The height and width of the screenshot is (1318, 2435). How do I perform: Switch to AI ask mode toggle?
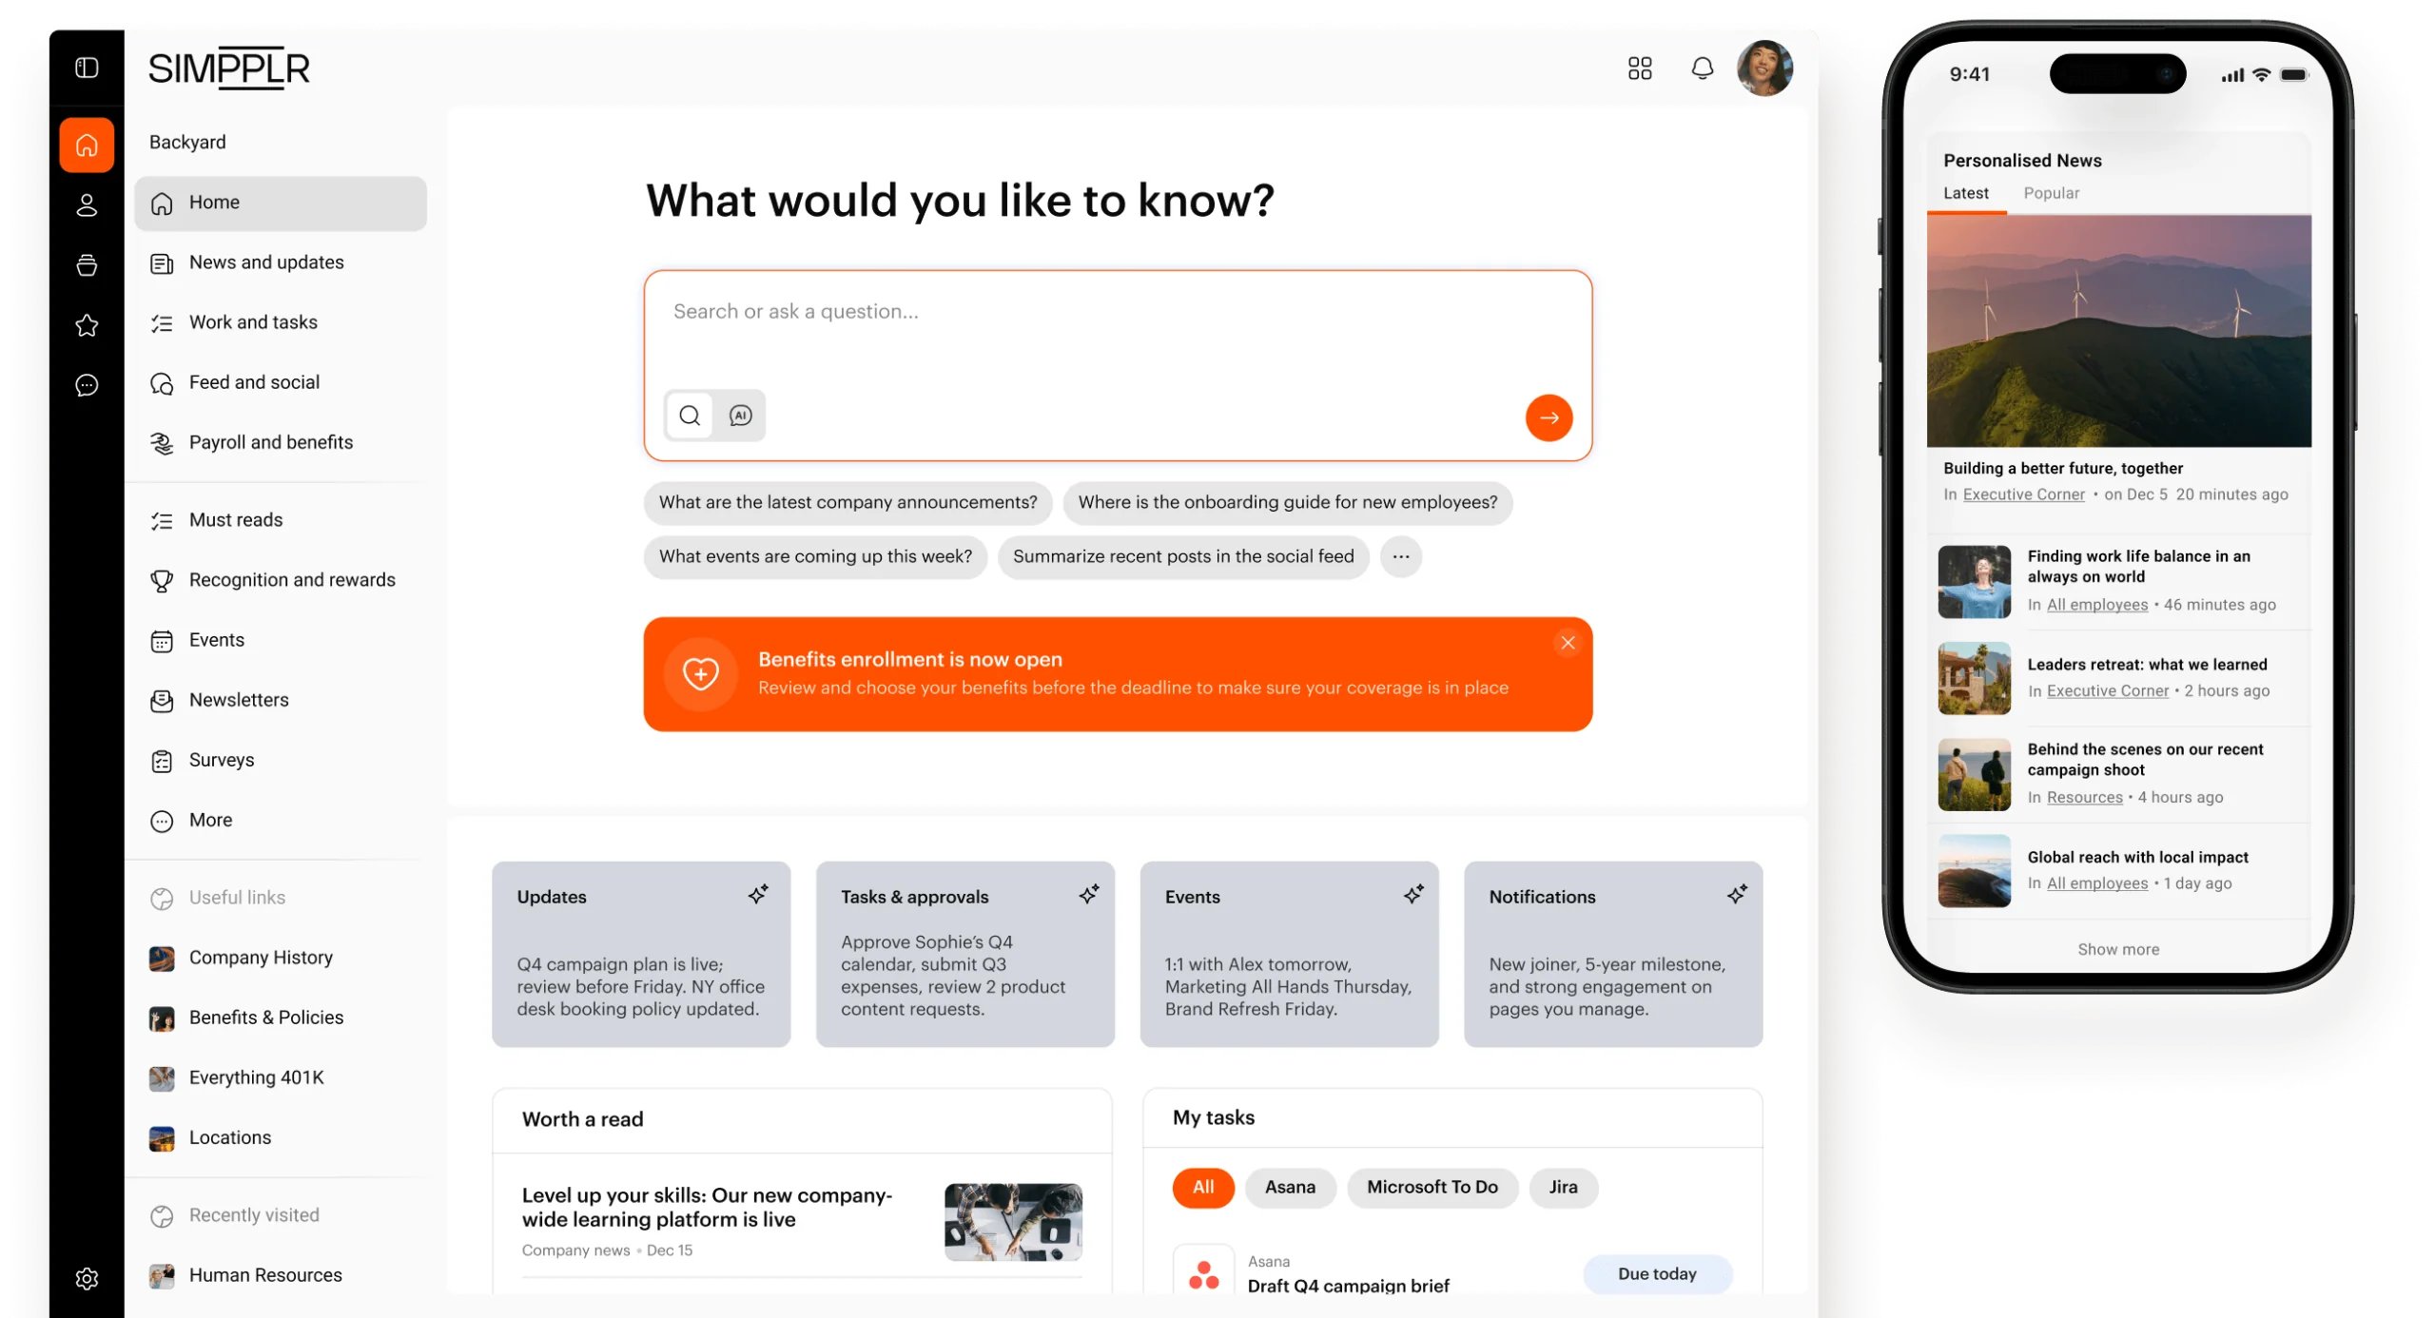pyautogui.click(x=740, y=416)
